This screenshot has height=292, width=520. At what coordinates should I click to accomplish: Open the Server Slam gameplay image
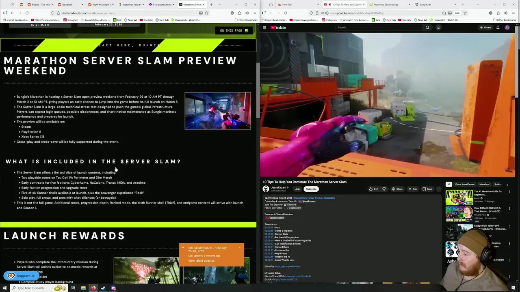(218, 111)
